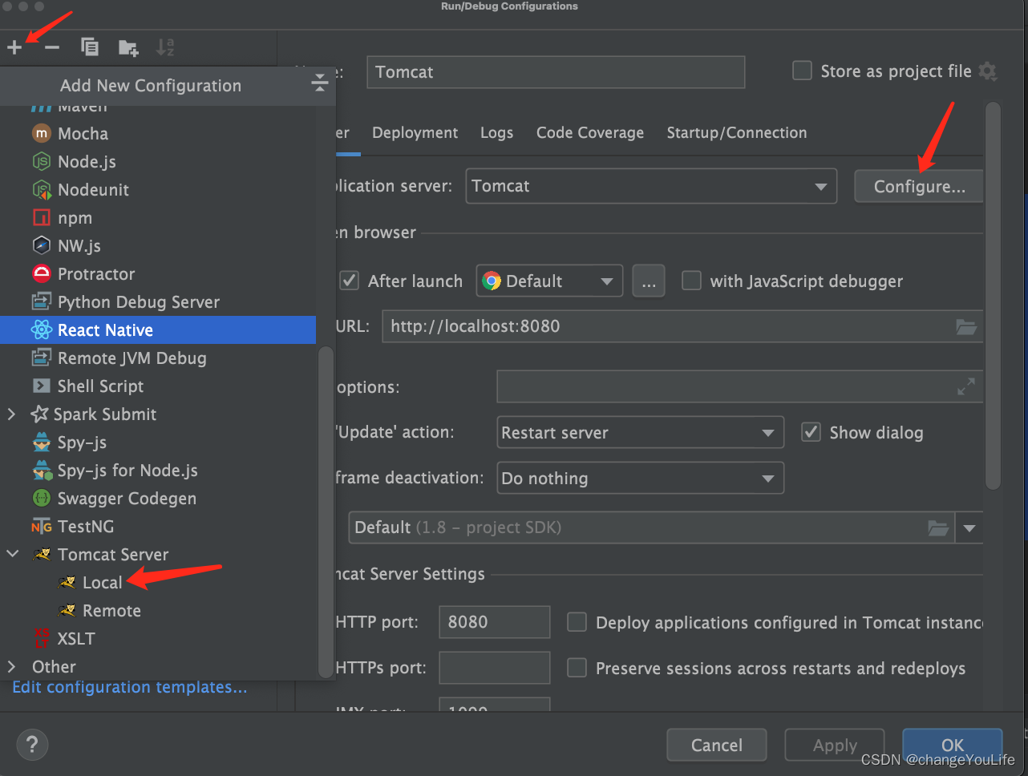Uncheck the Show dialog checkbox

pyautogui.click(x=811, y=432)
